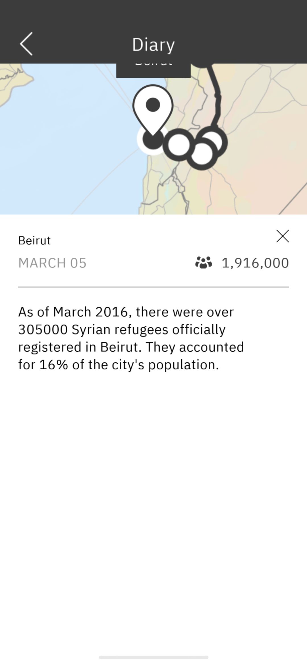Tap the Beirut name in details panel
This screenshot has height=665, width=307.
pos(34,241)
